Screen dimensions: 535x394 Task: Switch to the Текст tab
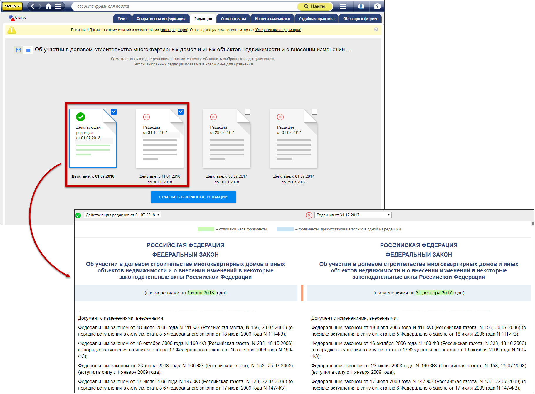click(x=122, y=18)
